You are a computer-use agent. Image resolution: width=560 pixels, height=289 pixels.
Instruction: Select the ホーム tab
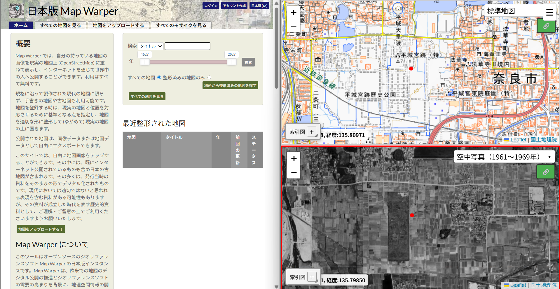21,25
